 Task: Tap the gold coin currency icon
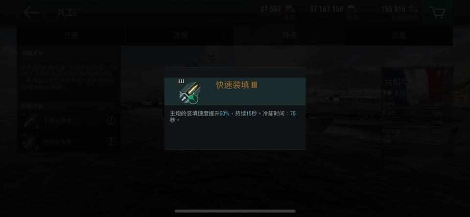click(x=289, y=8)
